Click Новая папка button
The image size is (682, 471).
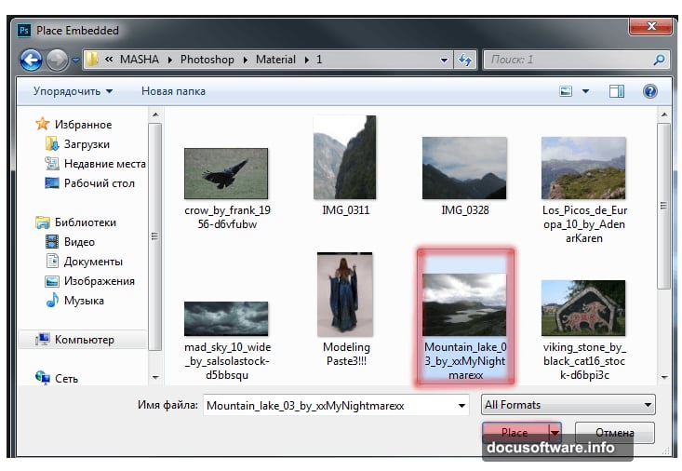pos(173,91)
